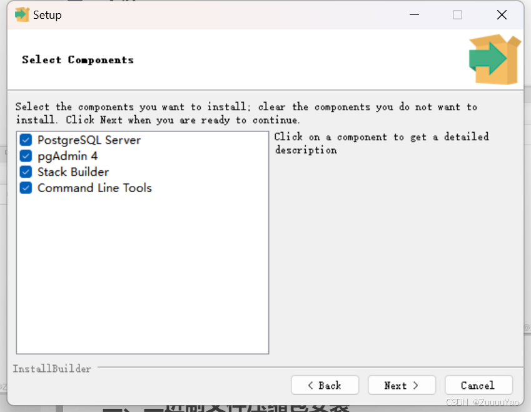This screenshot has width=531, height=412.
Task: Cancel the setup wizard
Action: coord(478,385)
